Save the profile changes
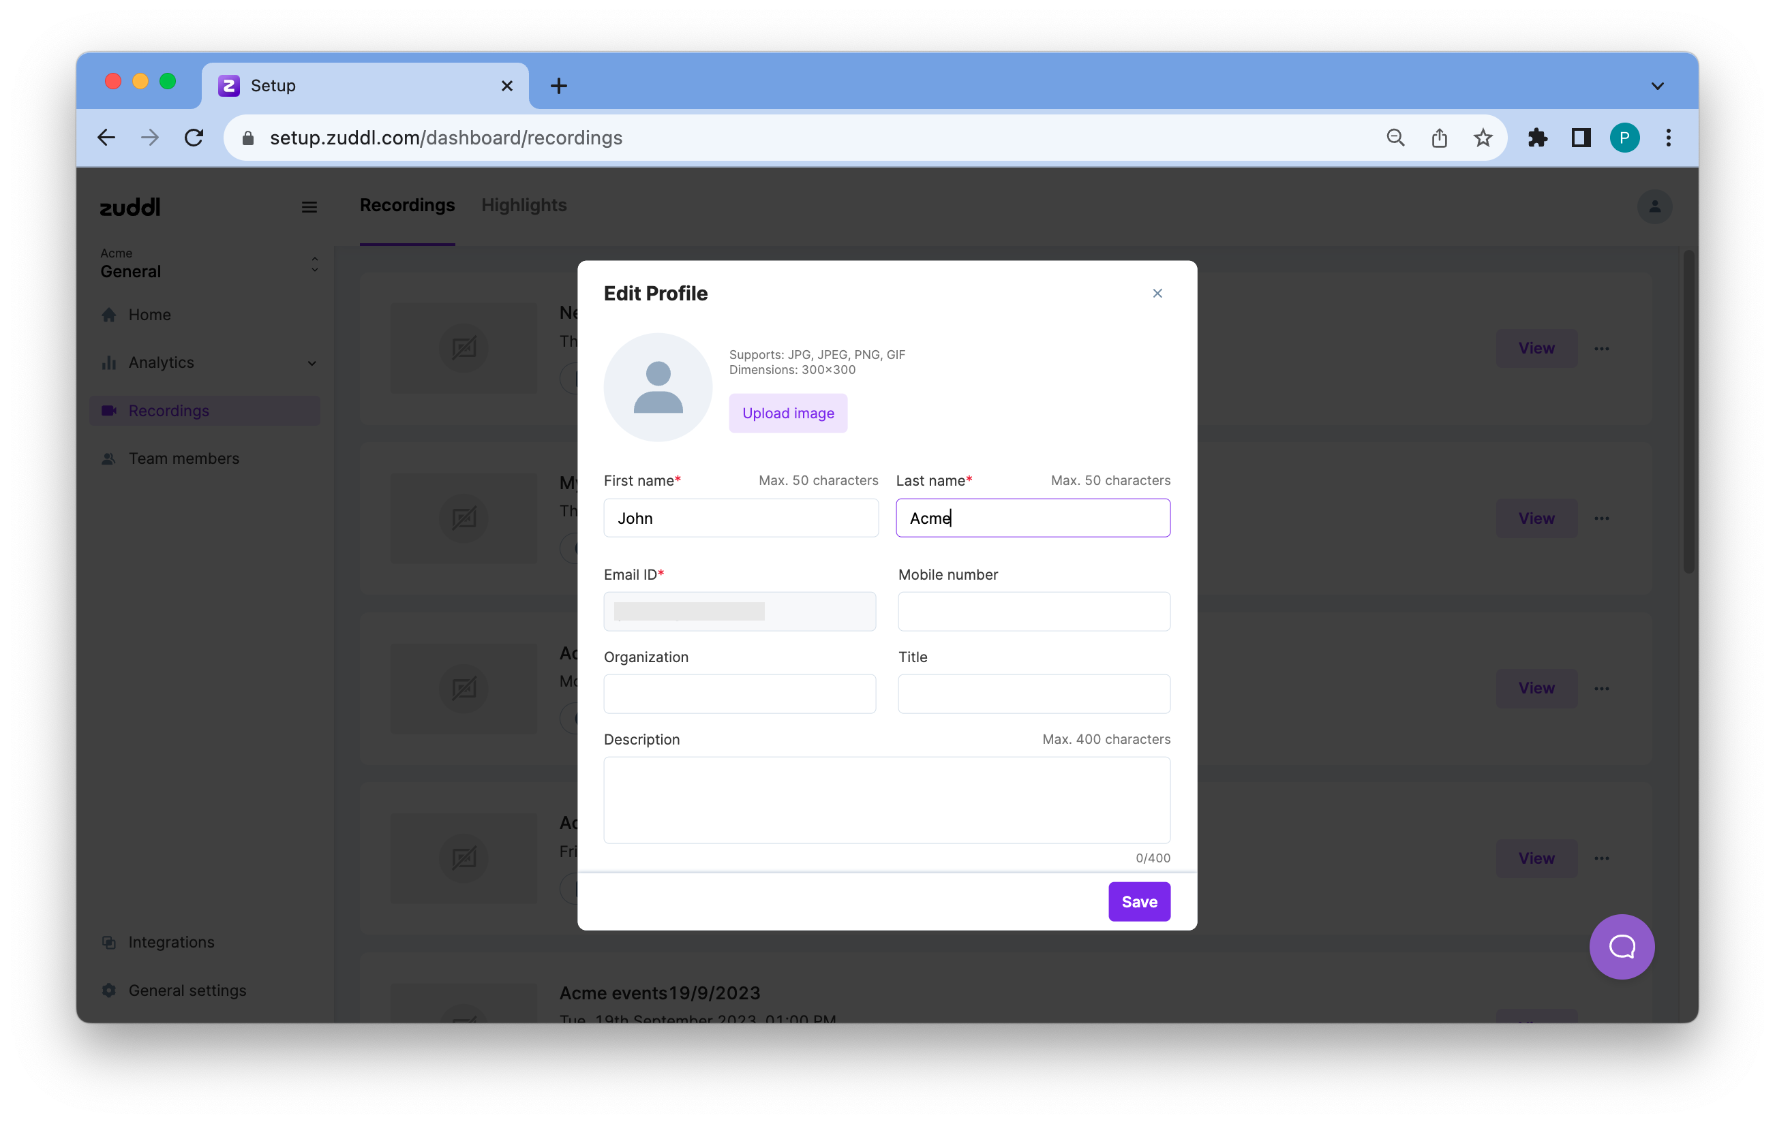This screenshot has height=1124, width=1775. [1138, 901]
